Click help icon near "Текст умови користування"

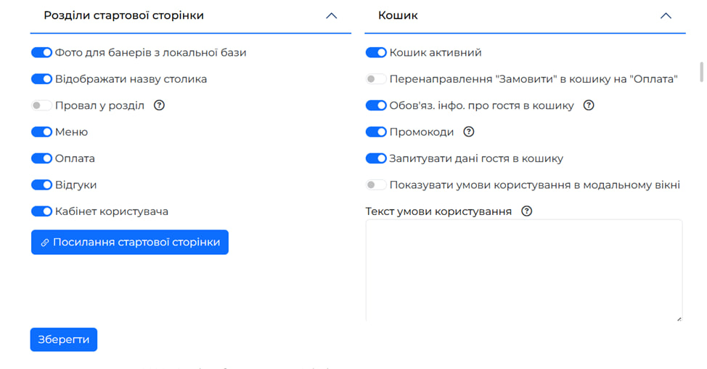[527, 211]
